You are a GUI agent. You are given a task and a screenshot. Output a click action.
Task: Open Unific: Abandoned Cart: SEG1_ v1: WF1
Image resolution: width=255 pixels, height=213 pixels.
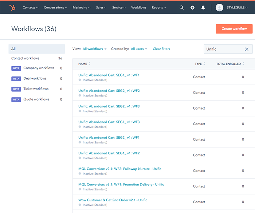109,75
